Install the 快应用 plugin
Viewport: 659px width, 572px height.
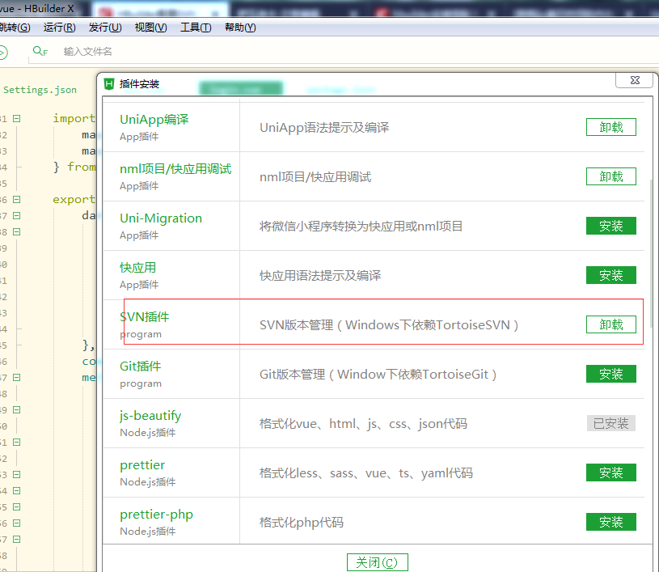pyautogui.click(x=610, y=275)
